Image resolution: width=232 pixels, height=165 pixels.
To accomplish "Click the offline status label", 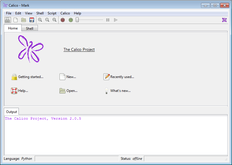I will (137, 159).
